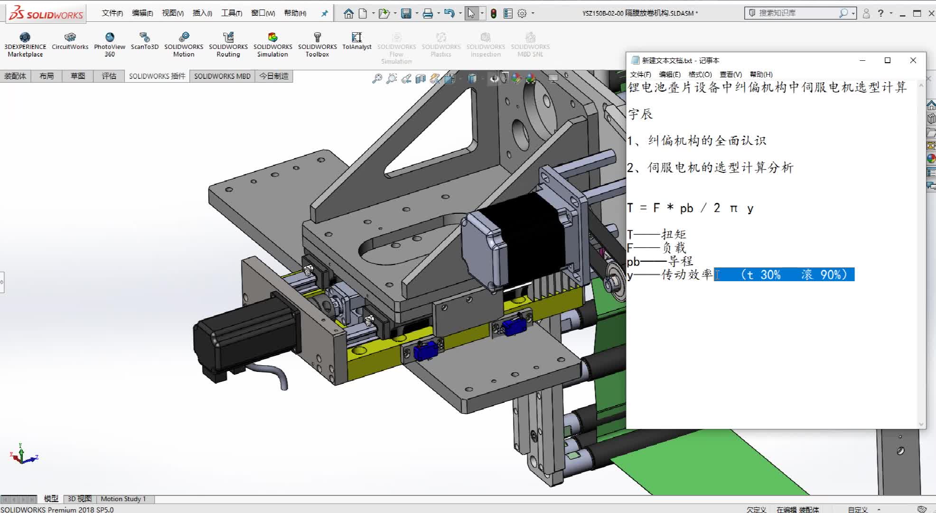Image resolution: width=936 pixels, height=513 pixels.
Task: Open the search box dropdown arrow
Action: 853,13
